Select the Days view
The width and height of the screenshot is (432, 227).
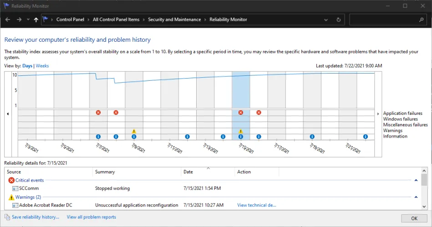(27, 66)
